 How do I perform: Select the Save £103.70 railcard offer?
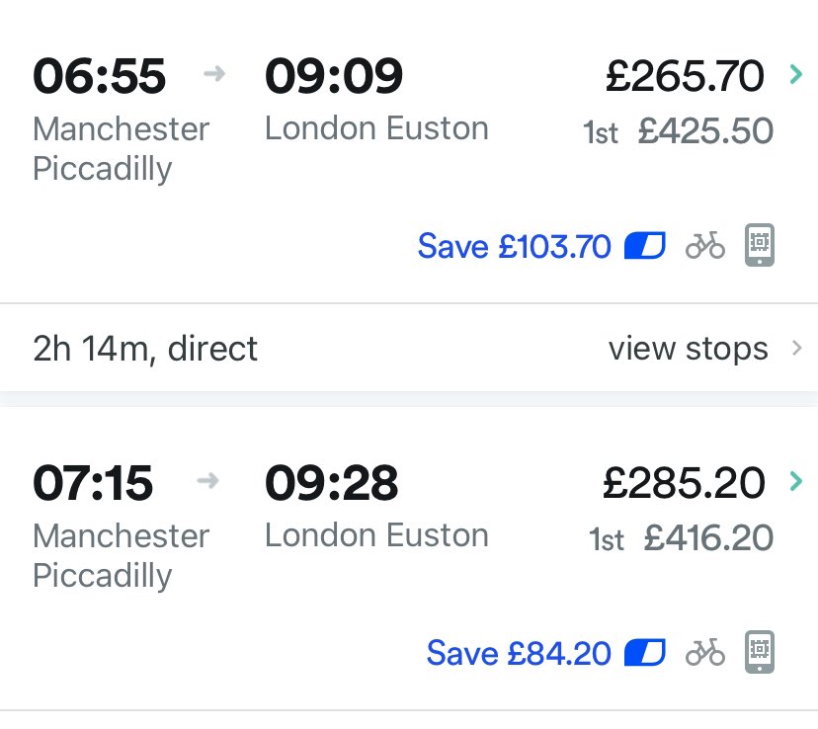(514, 245)
